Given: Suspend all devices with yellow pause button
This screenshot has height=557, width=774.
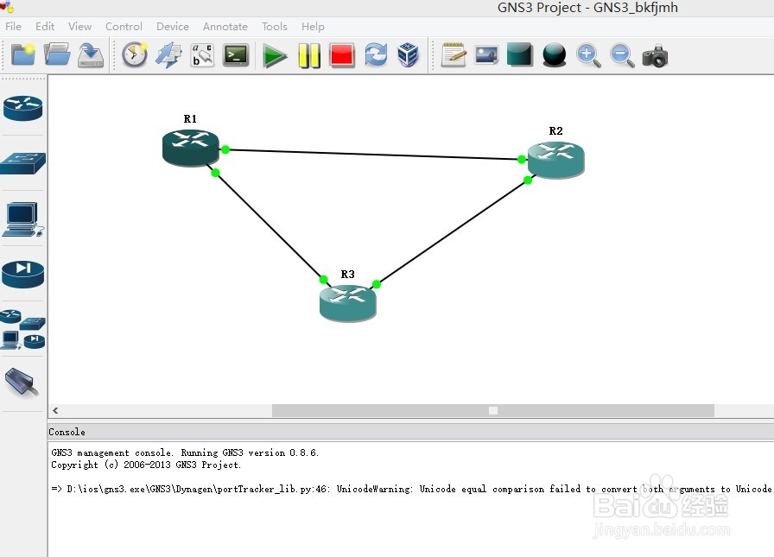Looking at the screenshot, I should pyautogui.click(x=309, y=55).
